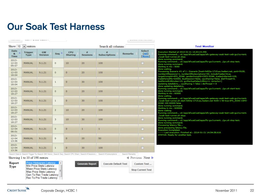
Task: Sort by the Seq column arrow
Action: 62,53
